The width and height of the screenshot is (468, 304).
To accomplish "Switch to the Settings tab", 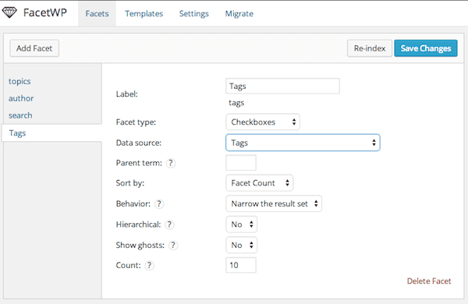I will click(193, 14).
